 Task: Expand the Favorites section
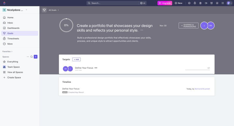pyautogui.click(x=7, y=52)
